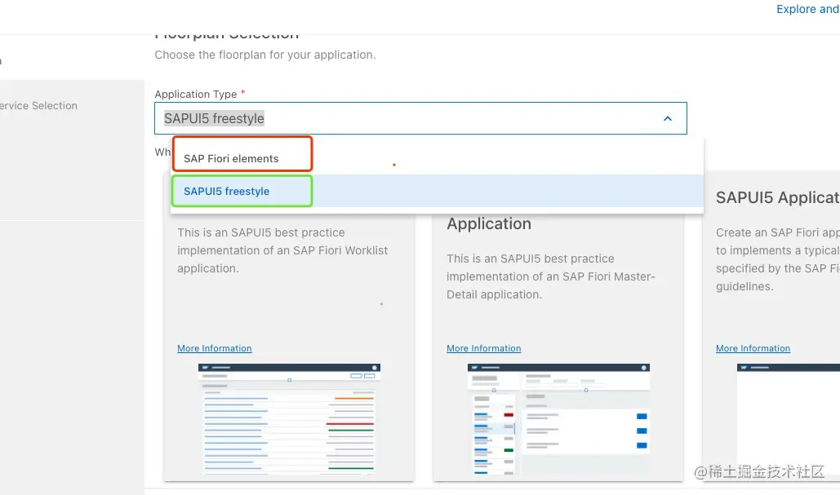
Task: Click the Application Type label
Action: click(196, 94)
